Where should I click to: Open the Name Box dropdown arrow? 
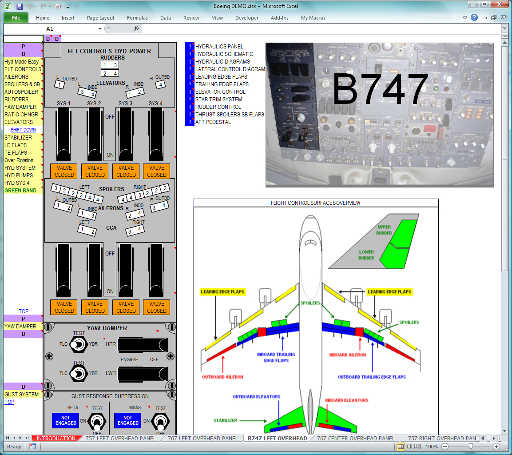tap(100, 28)
